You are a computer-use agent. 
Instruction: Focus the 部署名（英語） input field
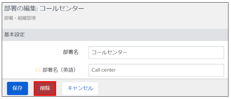click(156, 70)
